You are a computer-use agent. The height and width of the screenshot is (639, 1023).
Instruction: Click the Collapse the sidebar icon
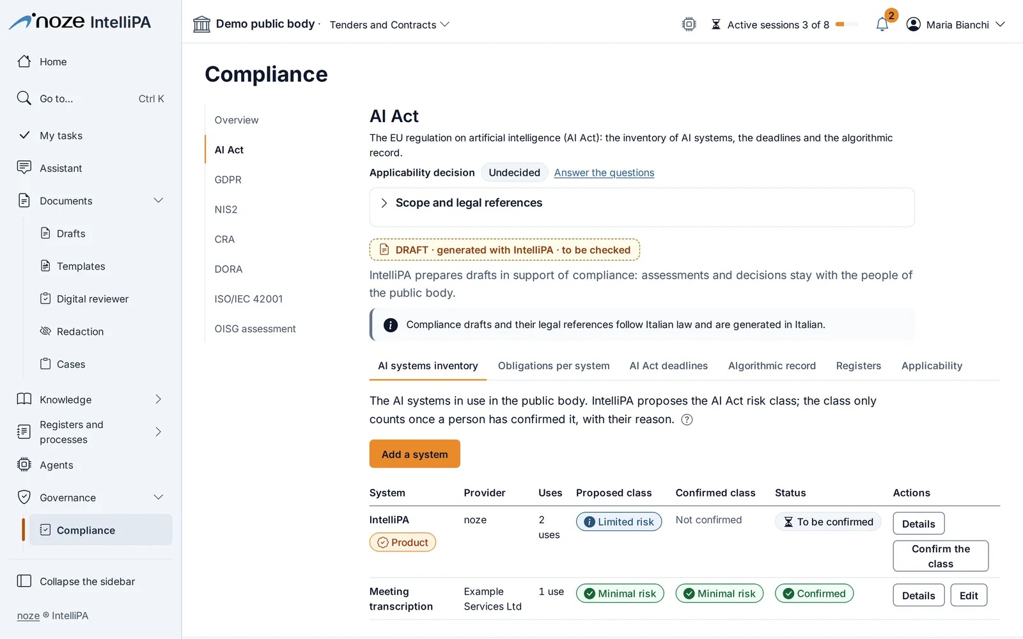pyautogui.click(x=24, y=581)
